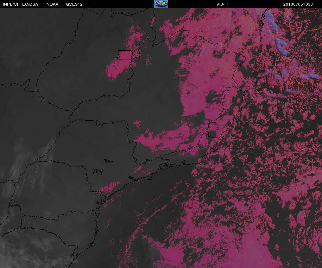Click the VIS-IR channel label
Screen dimensions: 322x268
(x=222, y=4)
